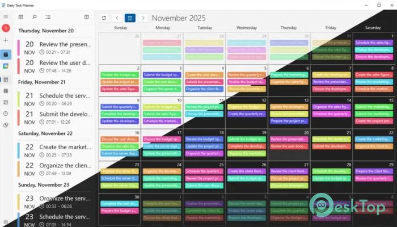
Task: Click the agenda note icon above task list
Action: pyautogui.click(x=21, y=17)
